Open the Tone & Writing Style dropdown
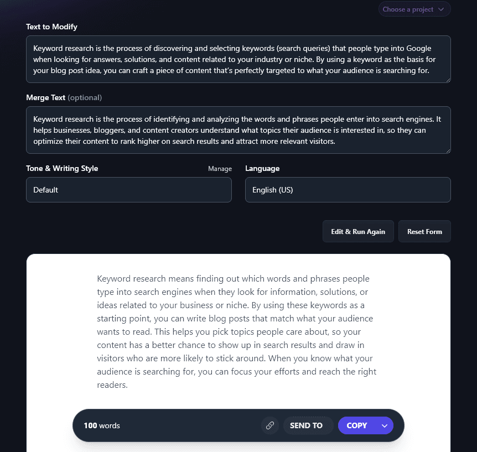This screenshot has width=477, height=452. click(129, 190)
